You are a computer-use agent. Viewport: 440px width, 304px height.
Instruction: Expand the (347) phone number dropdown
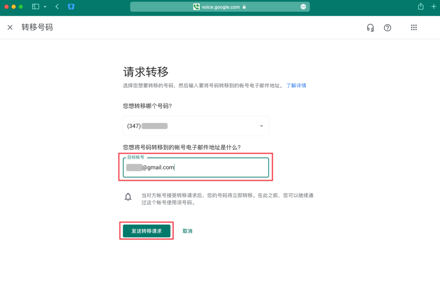click(196, 126)
